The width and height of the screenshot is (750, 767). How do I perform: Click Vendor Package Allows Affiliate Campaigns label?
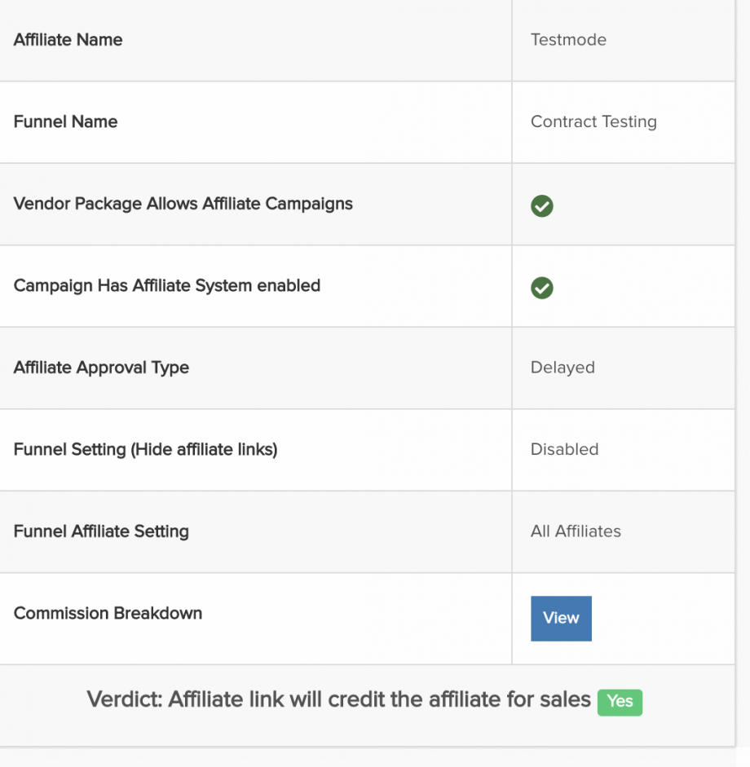[183, 203]
